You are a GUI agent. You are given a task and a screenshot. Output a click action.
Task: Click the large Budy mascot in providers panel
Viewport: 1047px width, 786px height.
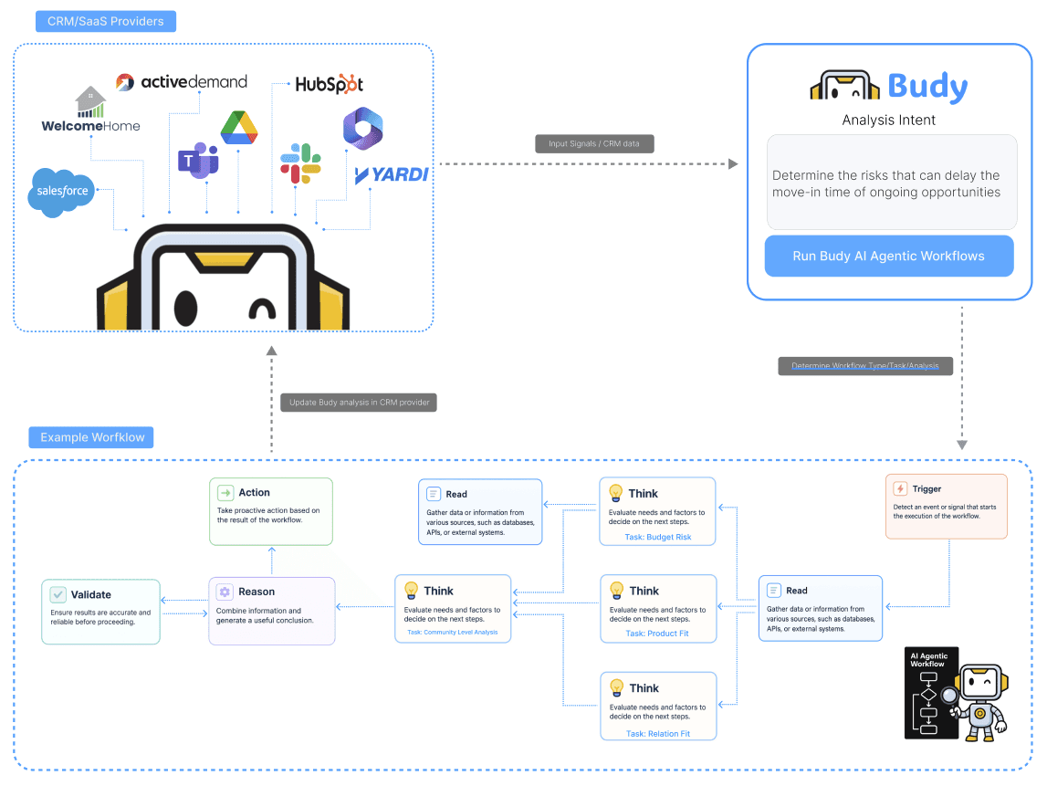(x=223, y=278)
